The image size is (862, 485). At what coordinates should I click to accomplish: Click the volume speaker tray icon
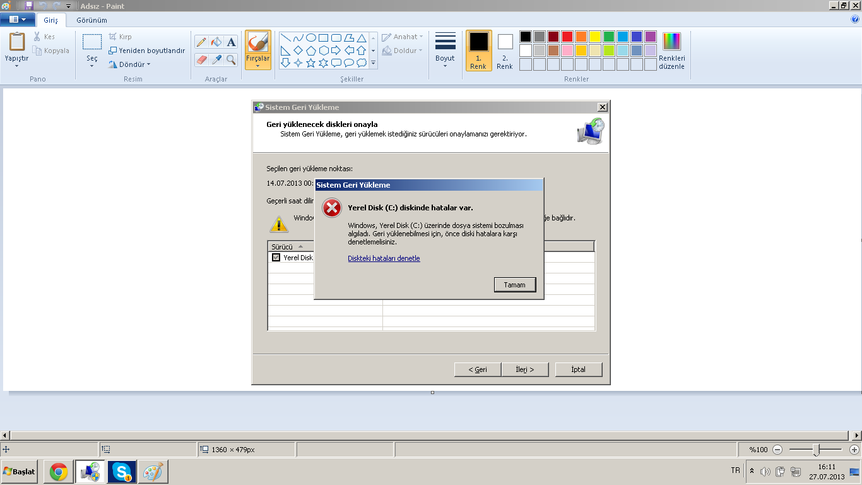[x=765, y=471]
